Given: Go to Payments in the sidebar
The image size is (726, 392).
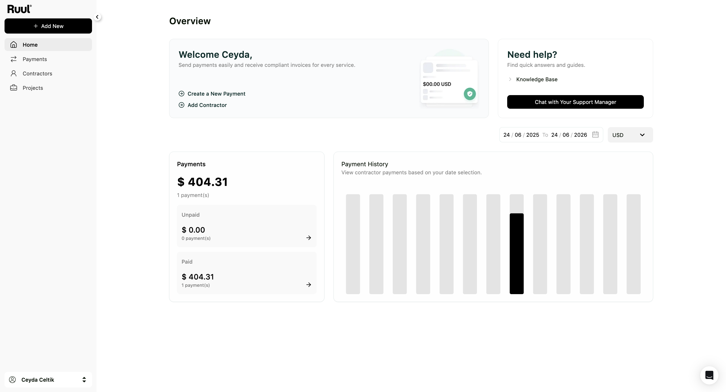Looking at the screenshot, I should coord(48,59).
